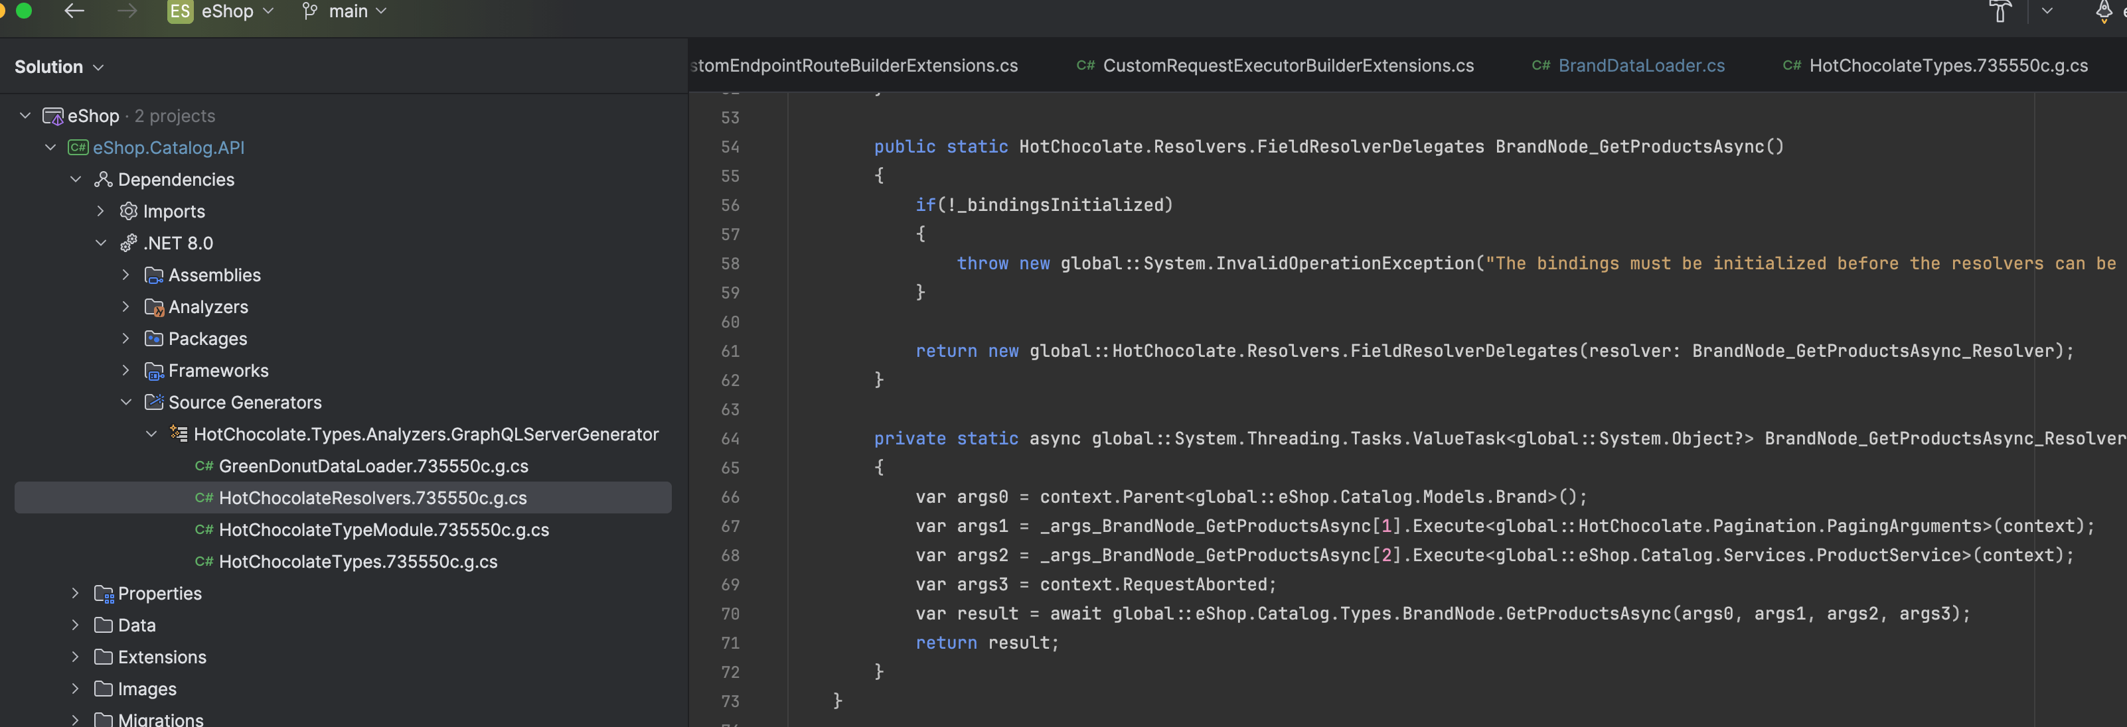Expand the Assemblies folder

click(x=125, y=275)
